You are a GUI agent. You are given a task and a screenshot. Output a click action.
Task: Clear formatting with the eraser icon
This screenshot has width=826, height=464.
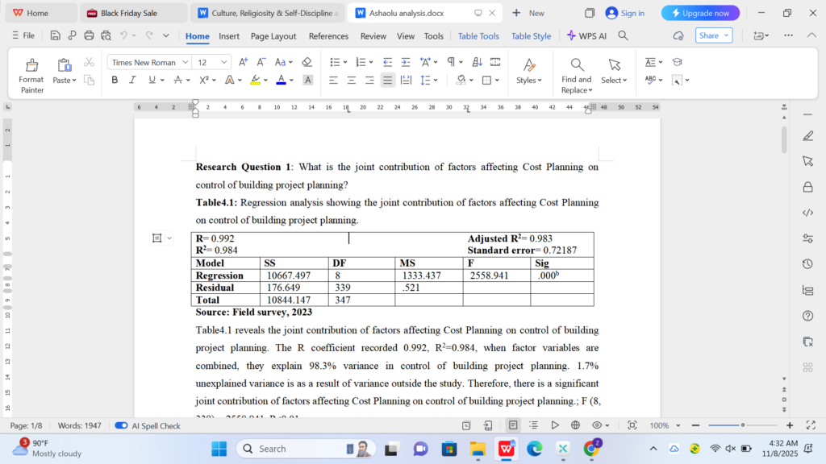307,62
